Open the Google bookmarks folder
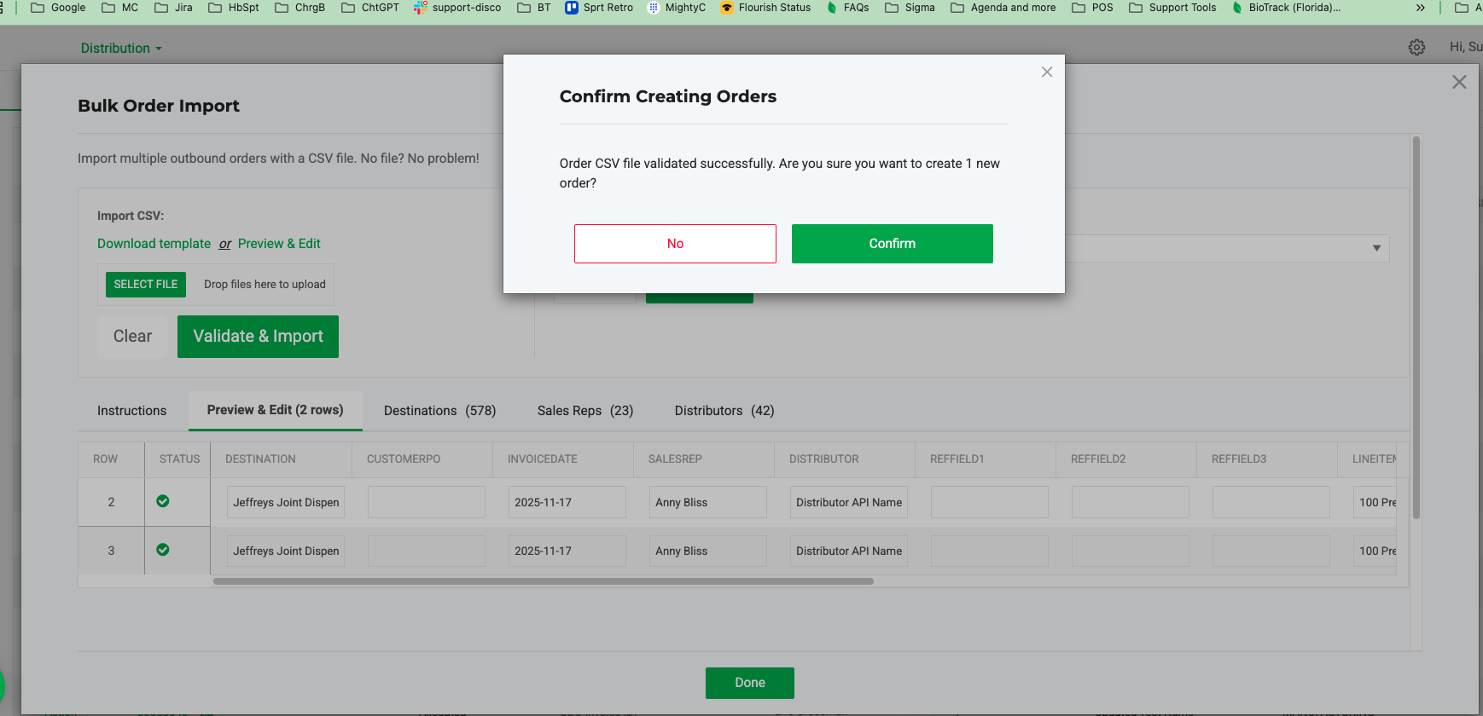Screen dimensions: 1483x716 point(58,8)
